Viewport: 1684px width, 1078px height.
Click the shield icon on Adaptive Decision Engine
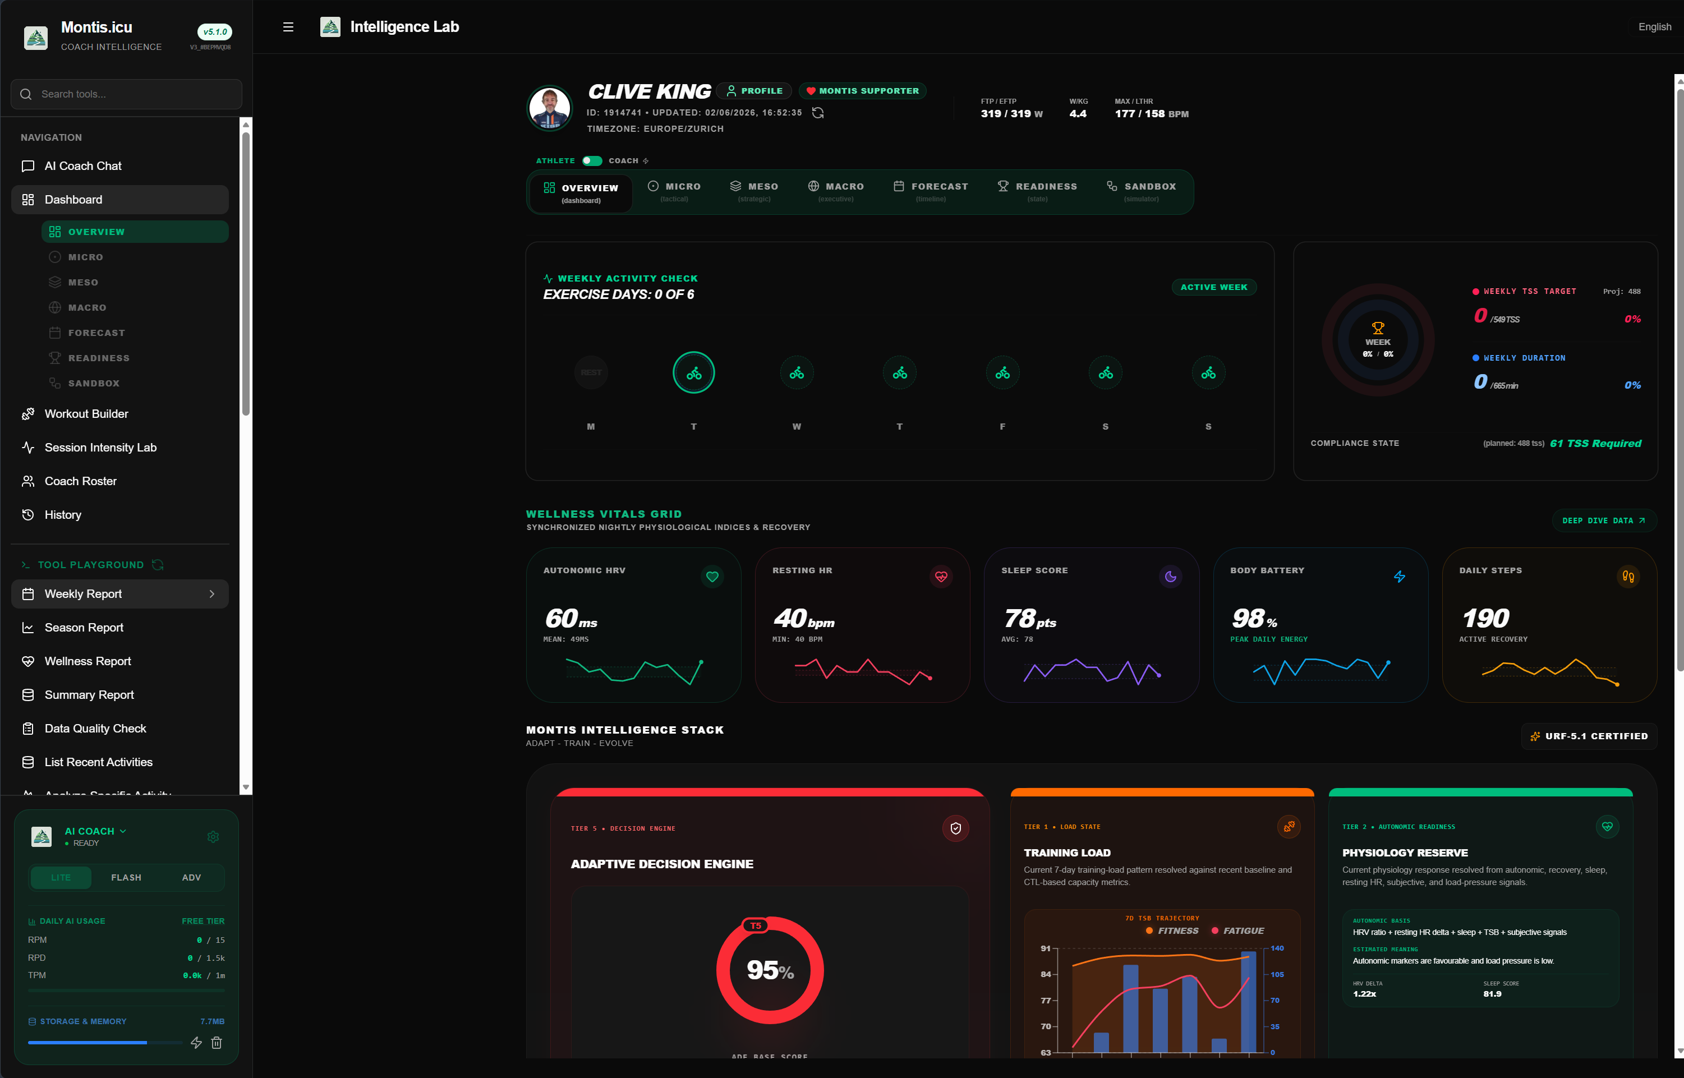[955, 828]
